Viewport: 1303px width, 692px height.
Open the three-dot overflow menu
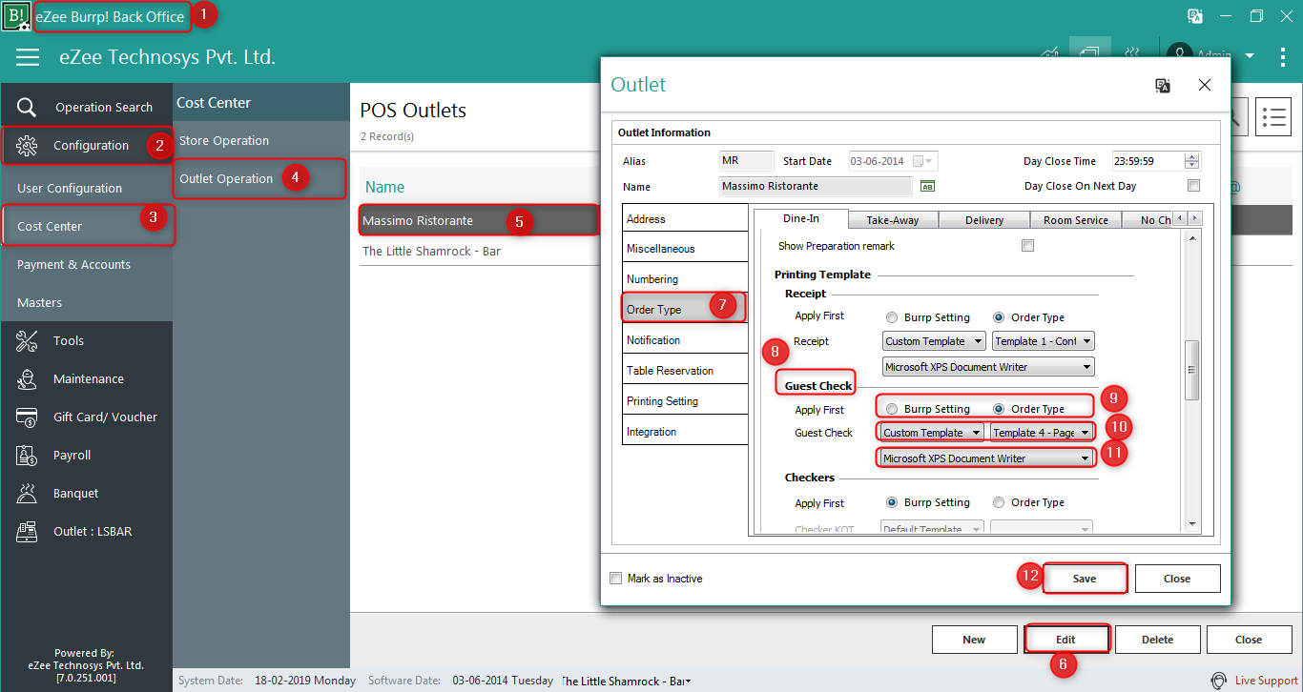(1283, 57)
